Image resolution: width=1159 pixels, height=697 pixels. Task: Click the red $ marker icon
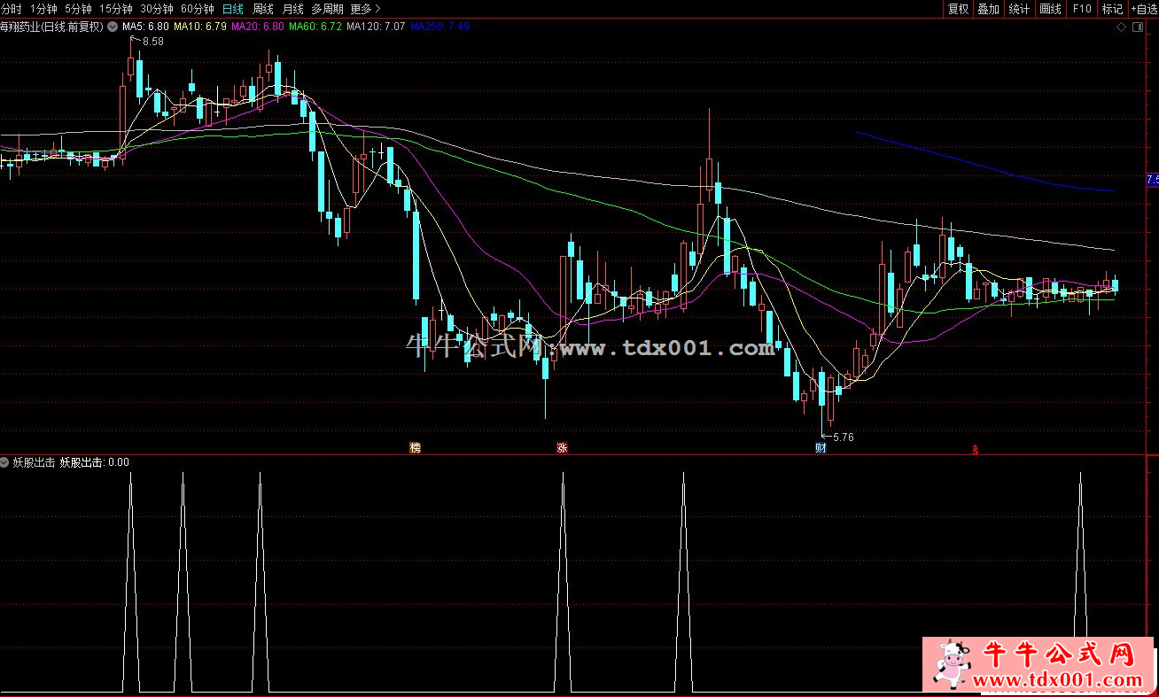pyautogui.click(x=976, y=449)
